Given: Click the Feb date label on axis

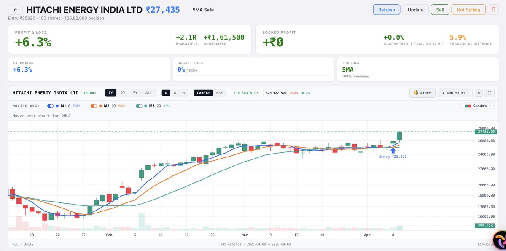Looking at the screenshot, I should (x=109, y=235).
